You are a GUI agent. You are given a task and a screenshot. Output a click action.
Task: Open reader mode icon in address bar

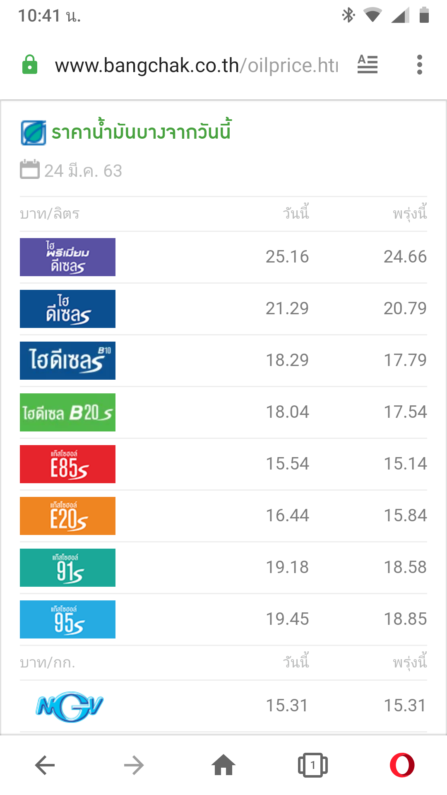click(368, 65)
